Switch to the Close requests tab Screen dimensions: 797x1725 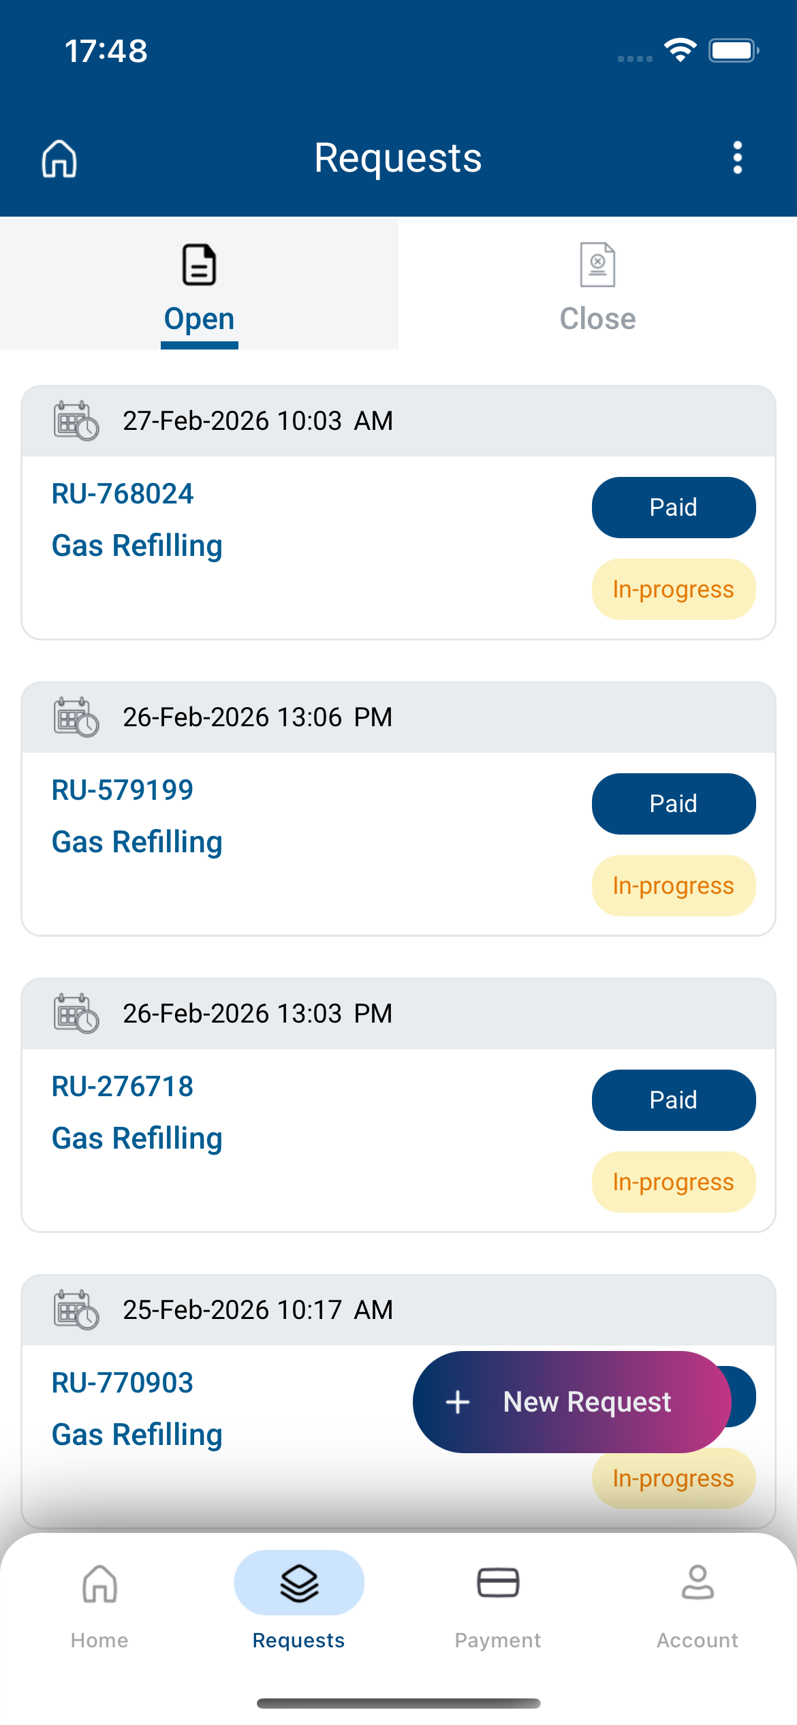597,286
